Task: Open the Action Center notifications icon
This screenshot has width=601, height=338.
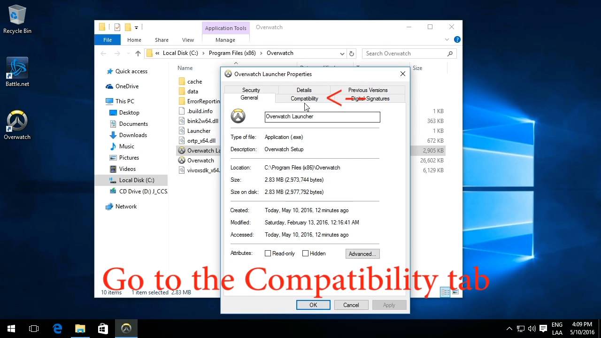Action: click(x=543, y=329)
